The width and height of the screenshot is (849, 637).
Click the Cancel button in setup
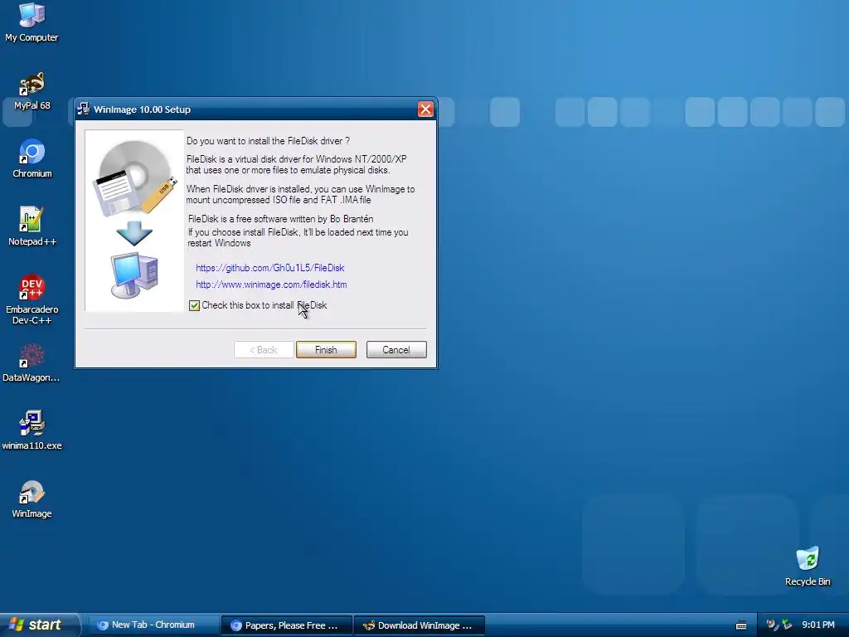[x=396, y=350]
